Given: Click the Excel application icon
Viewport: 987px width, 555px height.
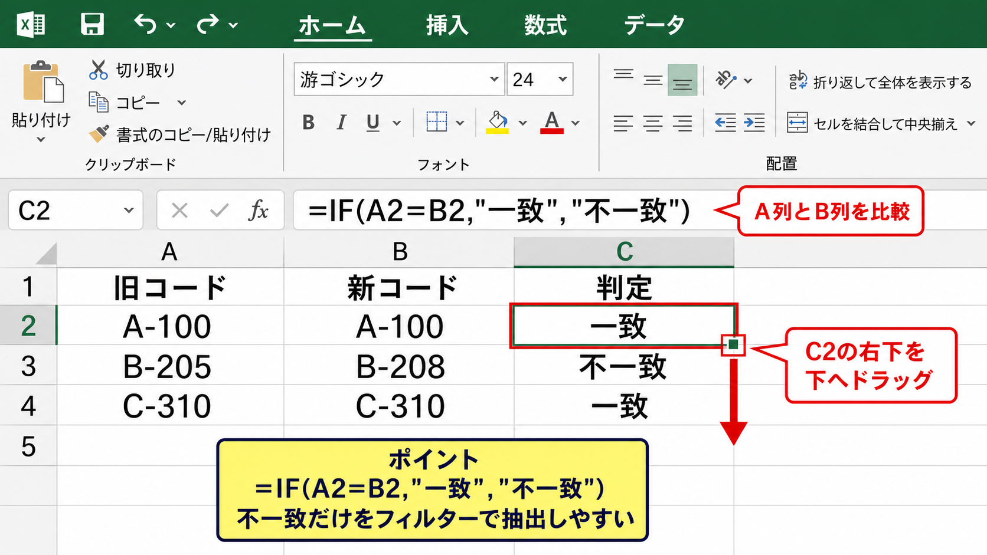Looking at the screenshot, I should tap(31, 24).
